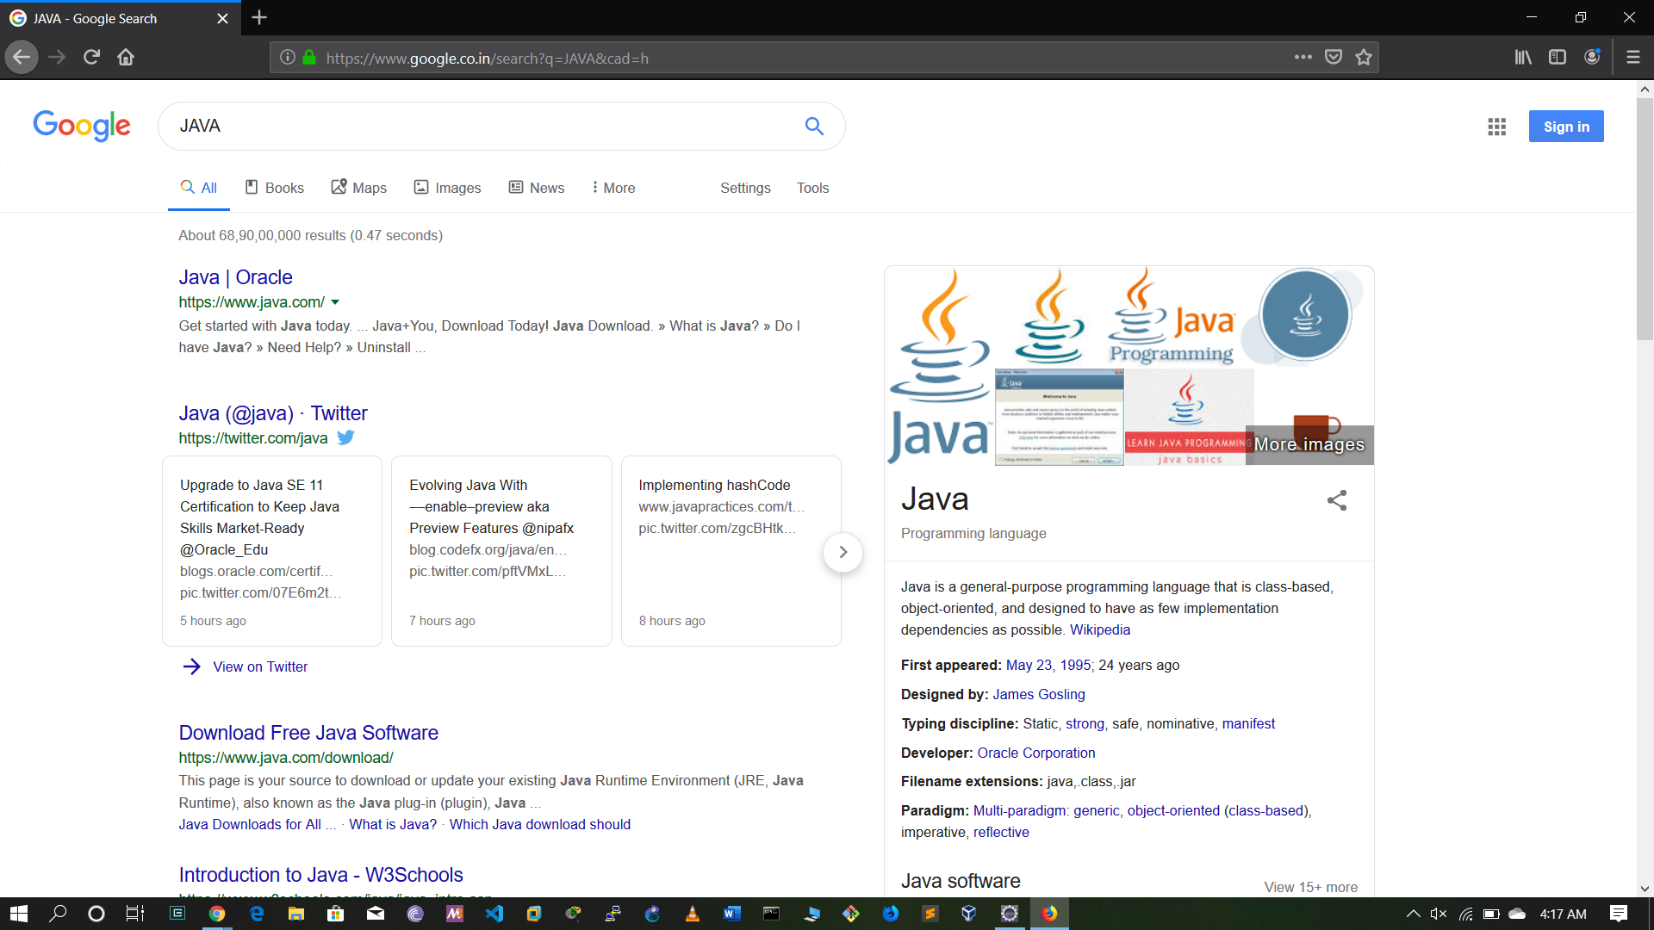Open the Wikipedia link in knowledge panel

[x=1099, y=629]
